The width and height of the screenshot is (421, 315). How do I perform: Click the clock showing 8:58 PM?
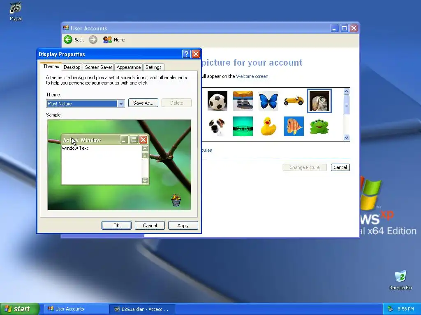[x=406, y=309]
